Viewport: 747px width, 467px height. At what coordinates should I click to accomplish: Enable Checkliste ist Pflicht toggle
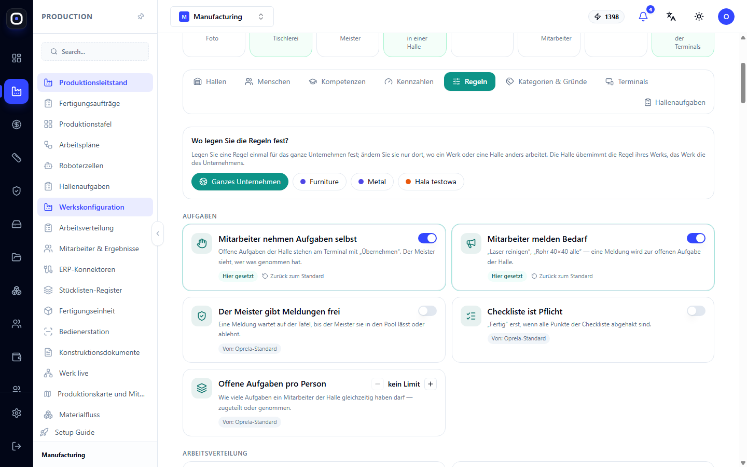pos(696,311)
